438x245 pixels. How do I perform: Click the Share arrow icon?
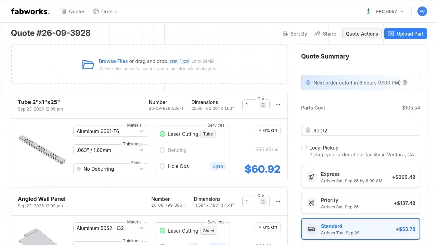[x=318, y=34]
